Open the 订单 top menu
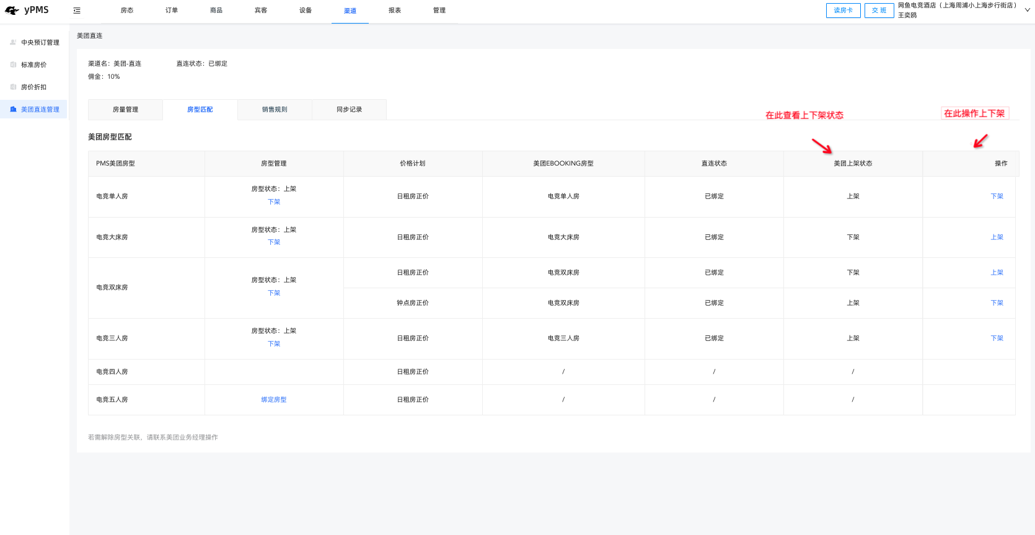 (172, 11)
